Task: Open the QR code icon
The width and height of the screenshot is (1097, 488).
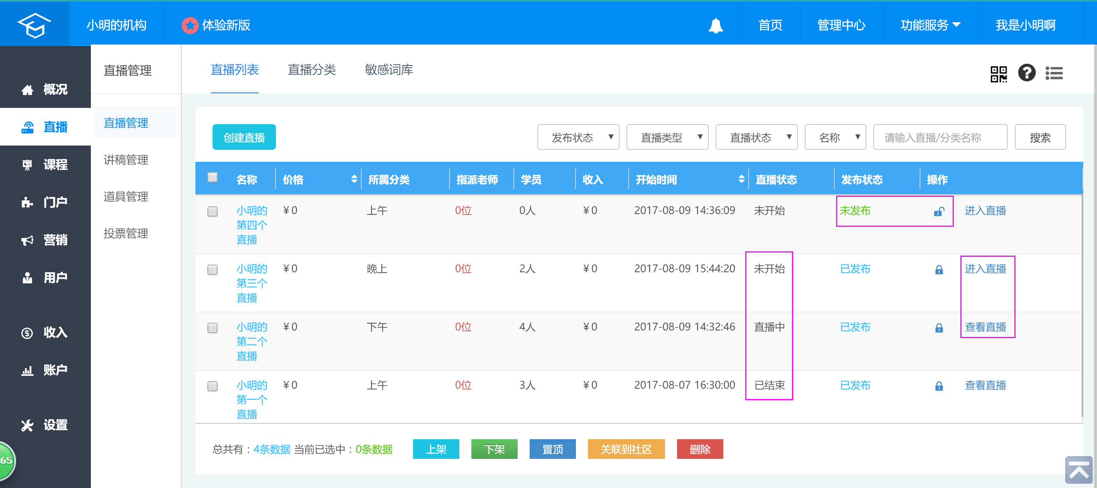Action: (x=998, y=74)
